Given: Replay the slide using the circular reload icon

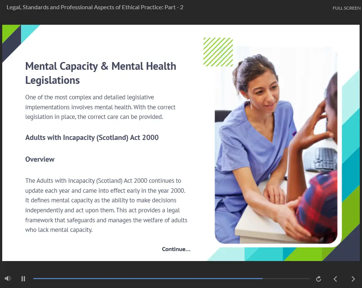Looking at the screenshot, I should [318, 279].
